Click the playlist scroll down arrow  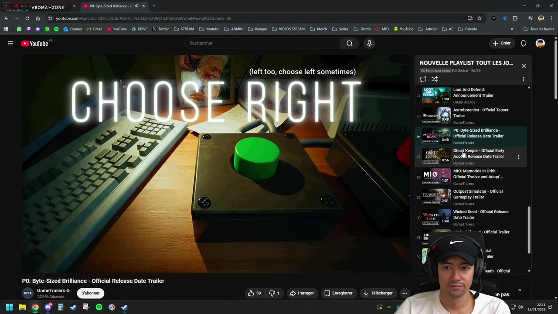click(529, 271)
